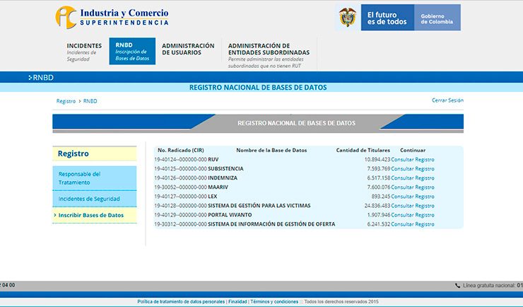Click the INDEMNIZA database name
523x307 pixels.
[x=223, y=178]
